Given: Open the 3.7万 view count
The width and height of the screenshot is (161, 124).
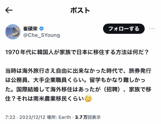Looking at the screenshot, I should (80, 117).
